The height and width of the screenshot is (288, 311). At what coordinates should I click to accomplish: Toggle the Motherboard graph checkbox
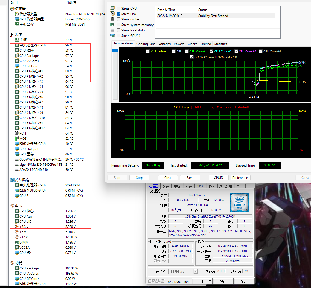point(148,51)
